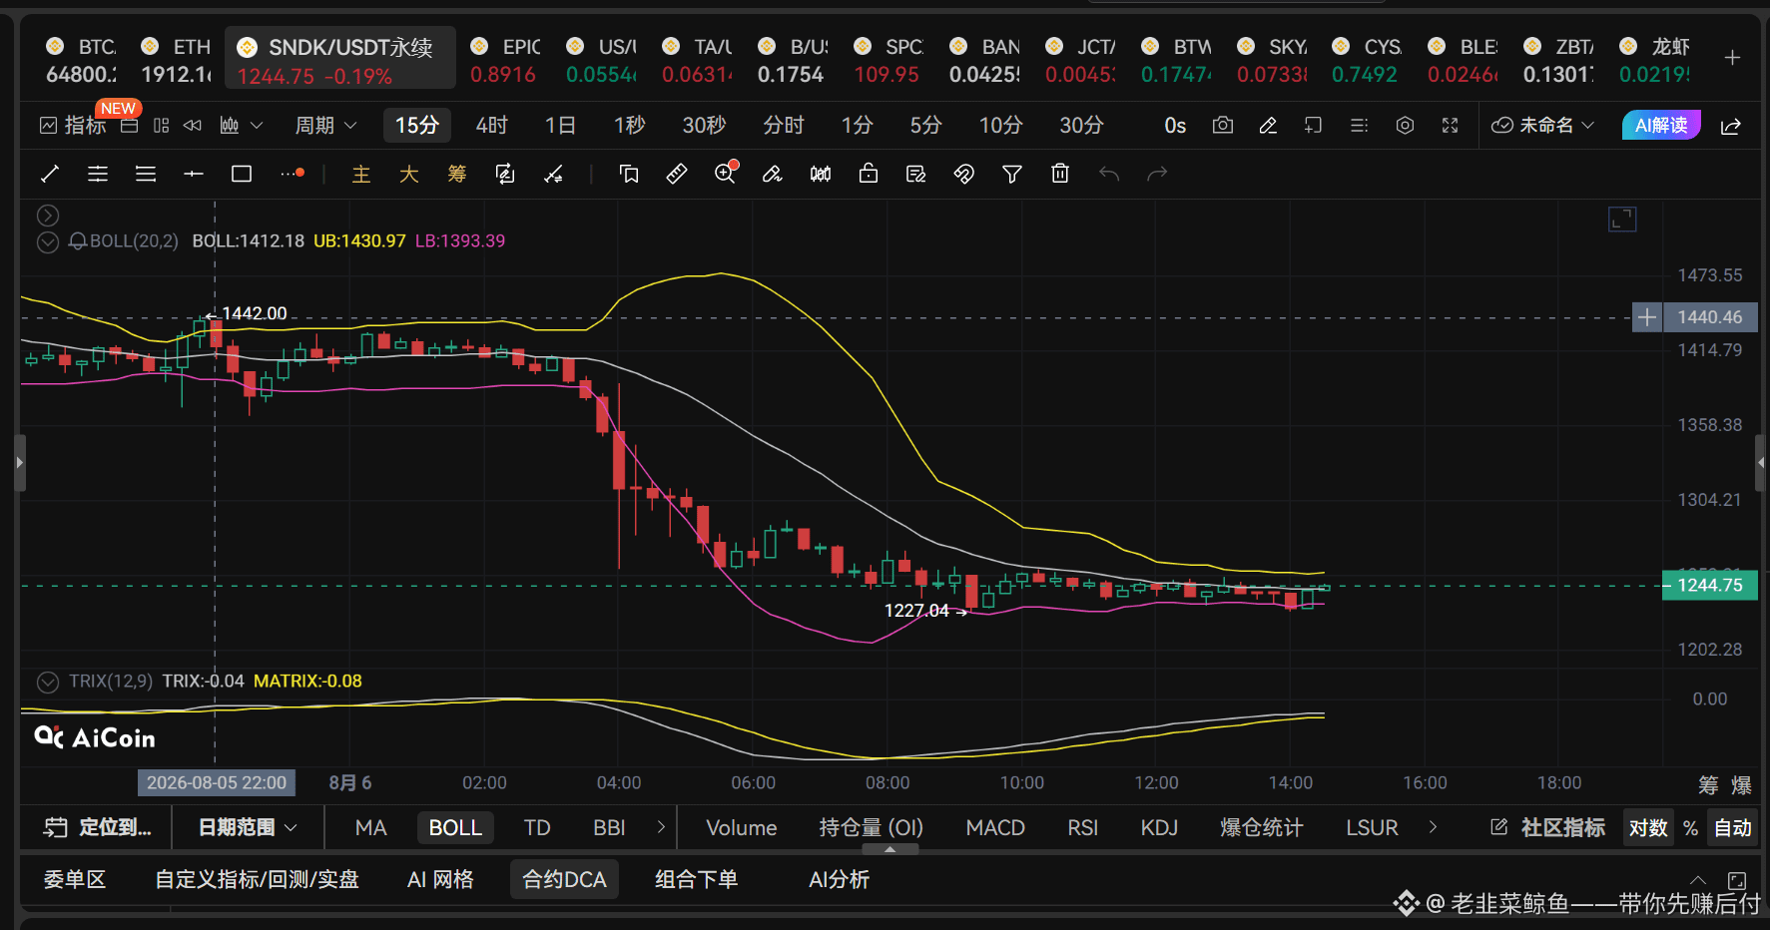
Task: Click the lock drawings icon
Action: (869, 174)
